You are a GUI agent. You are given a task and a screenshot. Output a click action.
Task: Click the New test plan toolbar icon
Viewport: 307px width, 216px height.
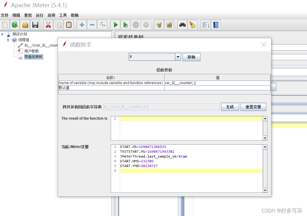[x=5, y=25]
